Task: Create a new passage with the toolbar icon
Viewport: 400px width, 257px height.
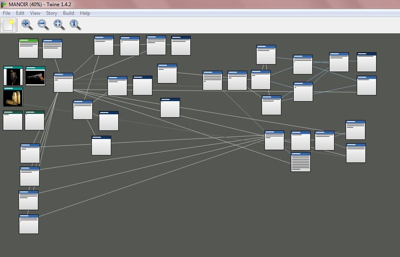Action: pos(8,25)
